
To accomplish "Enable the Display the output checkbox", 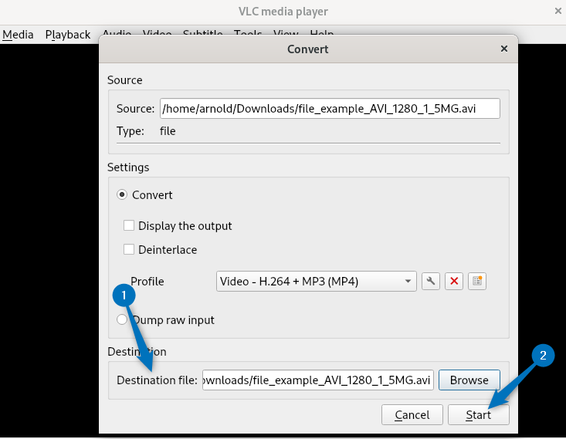I will [x=129, y=226].
